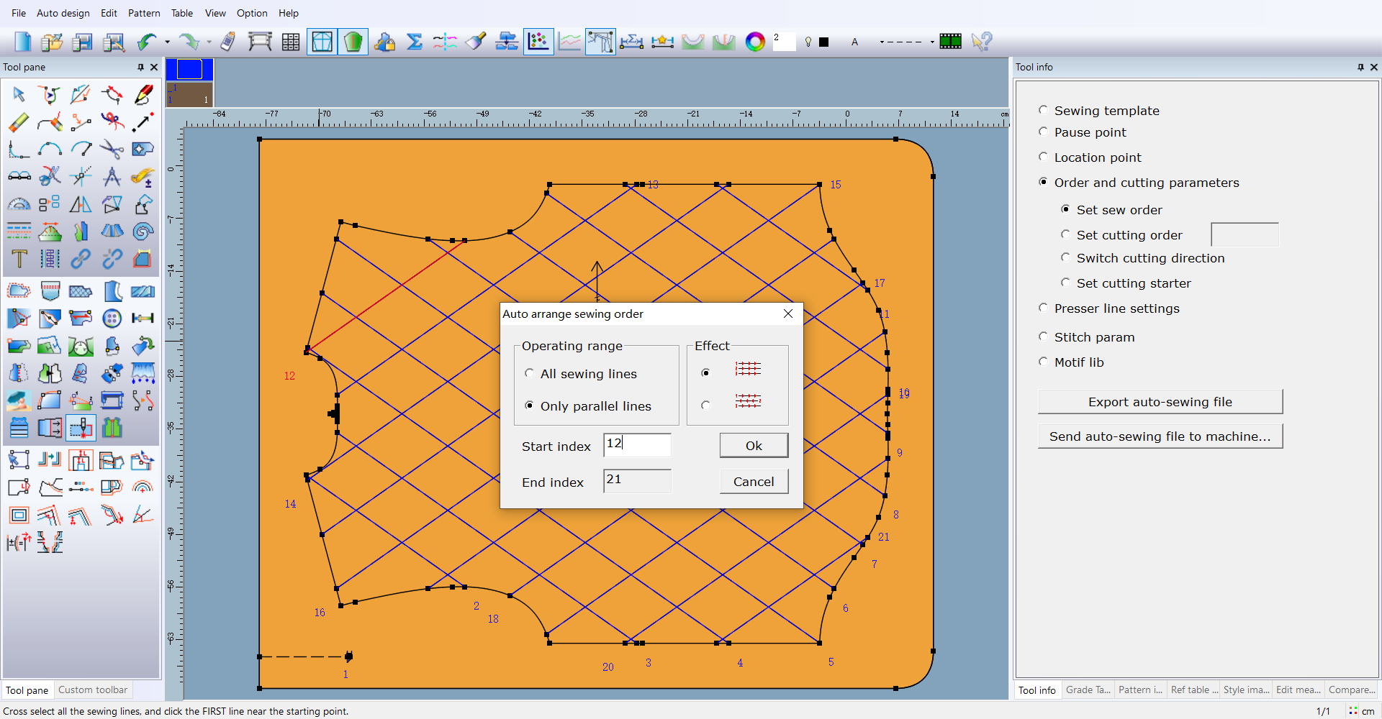Click the undo arrow toolbar icon
This screenshot has height=719, width=1382.
(148, 42)
